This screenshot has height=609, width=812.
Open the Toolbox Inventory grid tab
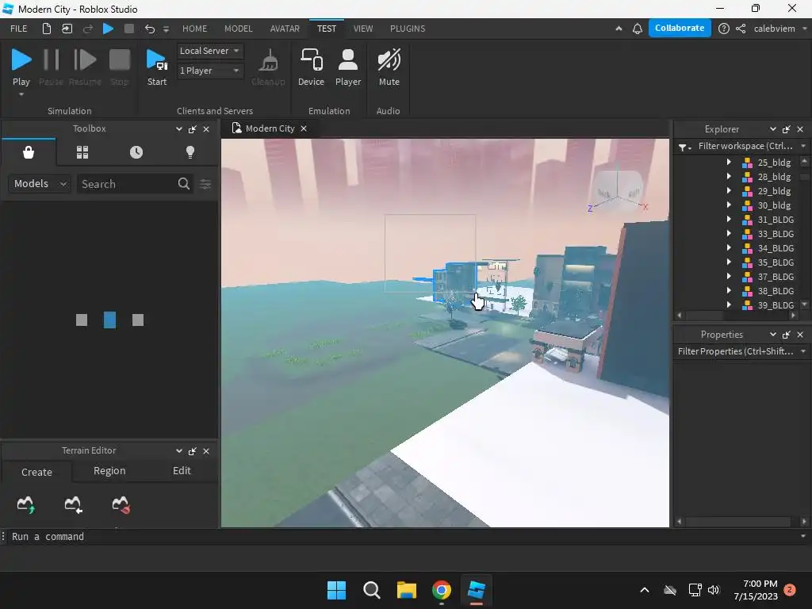[82, 152]
